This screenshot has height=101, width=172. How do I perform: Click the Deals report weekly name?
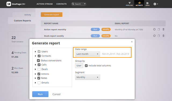point(54,36)
